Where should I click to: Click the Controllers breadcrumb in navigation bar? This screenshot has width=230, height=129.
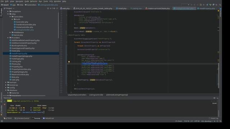[31, 5]
